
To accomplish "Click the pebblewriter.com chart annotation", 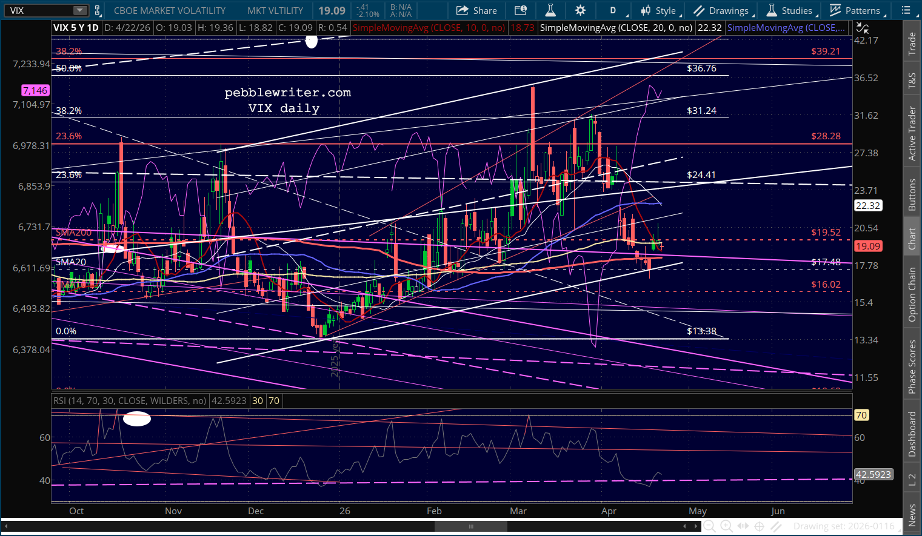I will (288, 93).
